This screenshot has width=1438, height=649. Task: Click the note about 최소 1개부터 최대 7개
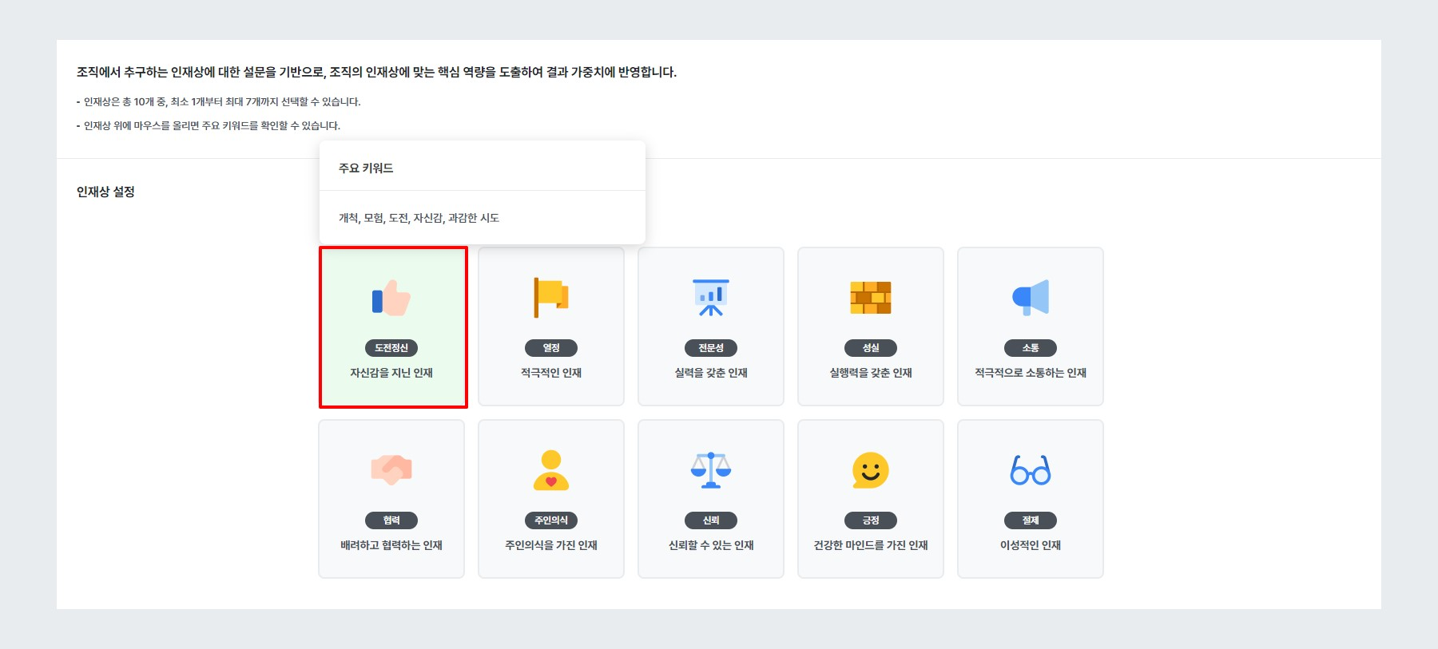pos(220,101)
